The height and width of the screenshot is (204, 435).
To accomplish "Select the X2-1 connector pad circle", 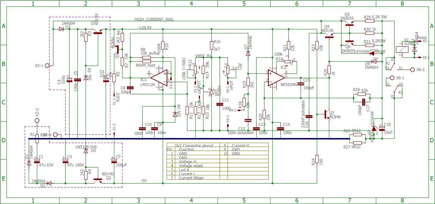I will pyautogui.click(x=47, y=66).
